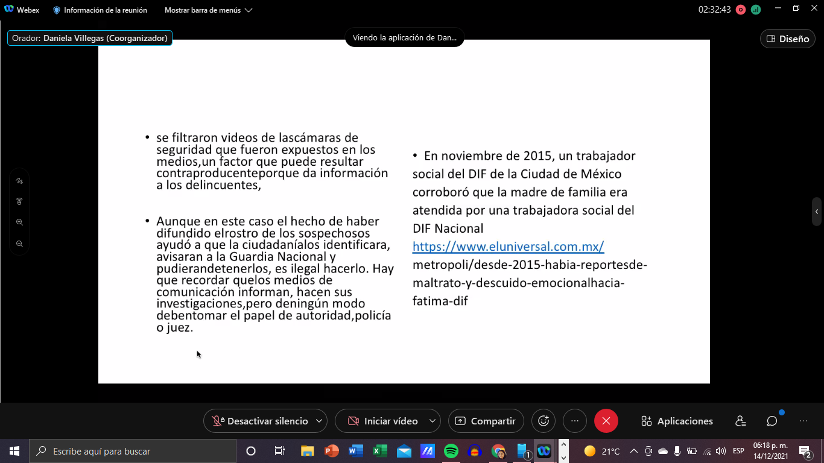This screenshot has height=463, width=824.
Task: Open the headphones app on taskbar
Action: pos(475,451)
